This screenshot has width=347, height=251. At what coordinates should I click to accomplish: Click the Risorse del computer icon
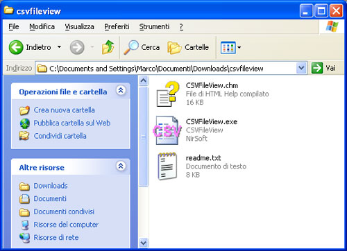tap(25, 225)
